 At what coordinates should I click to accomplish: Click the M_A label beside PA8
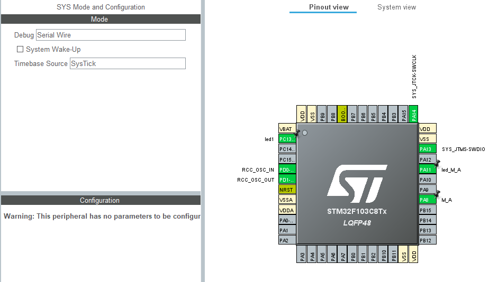coord(447,200)
